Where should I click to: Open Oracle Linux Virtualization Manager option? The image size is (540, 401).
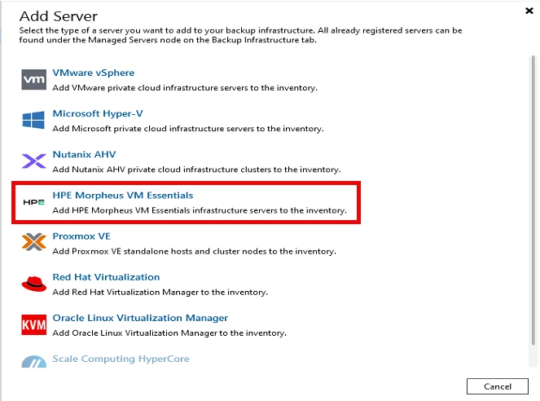(140, 318)
